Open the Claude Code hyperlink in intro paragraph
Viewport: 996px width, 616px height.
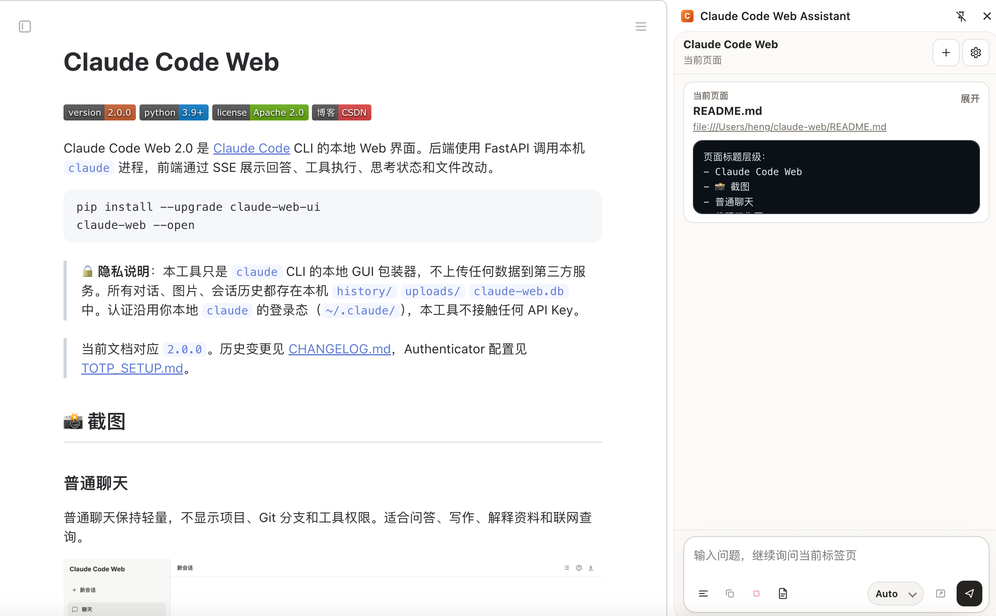(x=251, y=148)
